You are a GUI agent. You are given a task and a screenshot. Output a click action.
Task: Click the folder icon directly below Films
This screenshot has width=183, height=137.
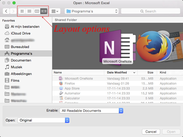(x=7, y=87)
